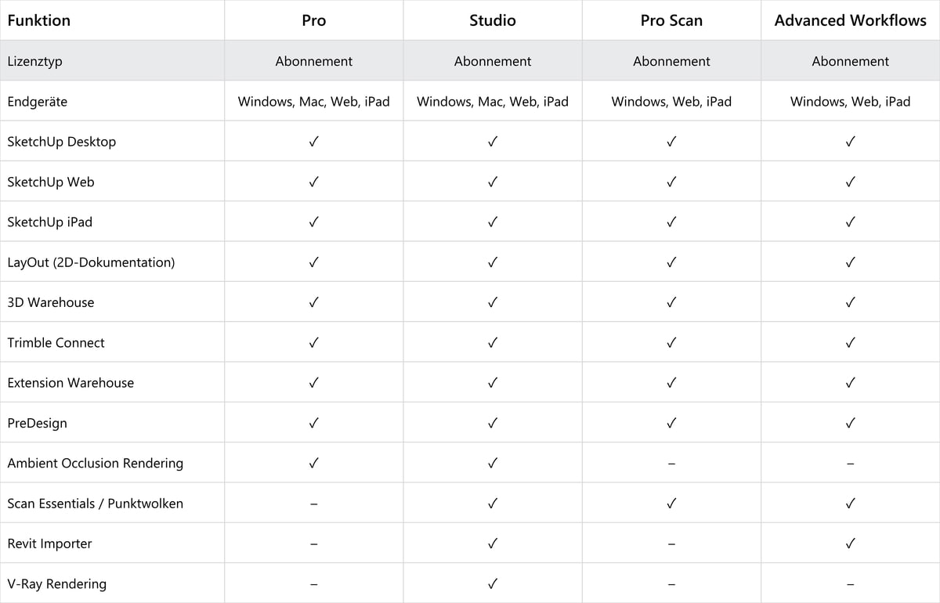Click the Pro Scan checkmark for PreDesign

pyautogui.click(x=671, y=423)
